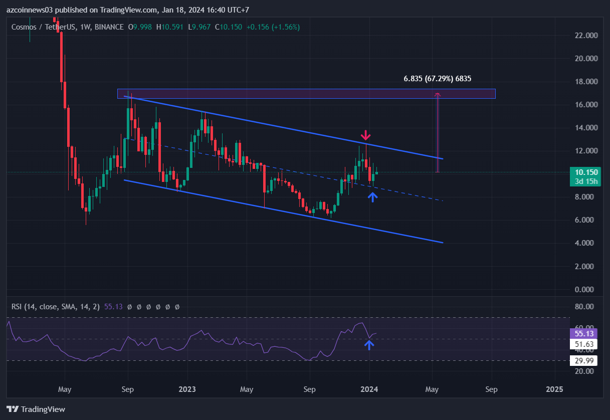Click the RSI legend value 55.13
This screenshot has width=610, height=420.
pos(114,306)
